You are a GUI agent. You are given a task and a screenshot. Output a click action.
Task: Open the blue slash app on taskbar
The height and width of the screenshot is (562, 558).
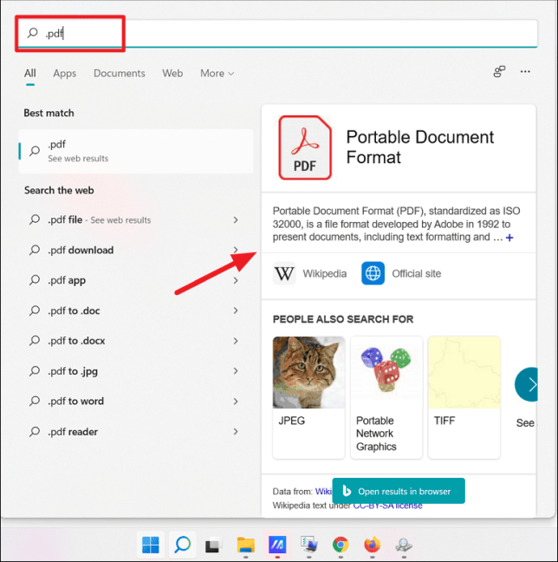pos(277,545)
